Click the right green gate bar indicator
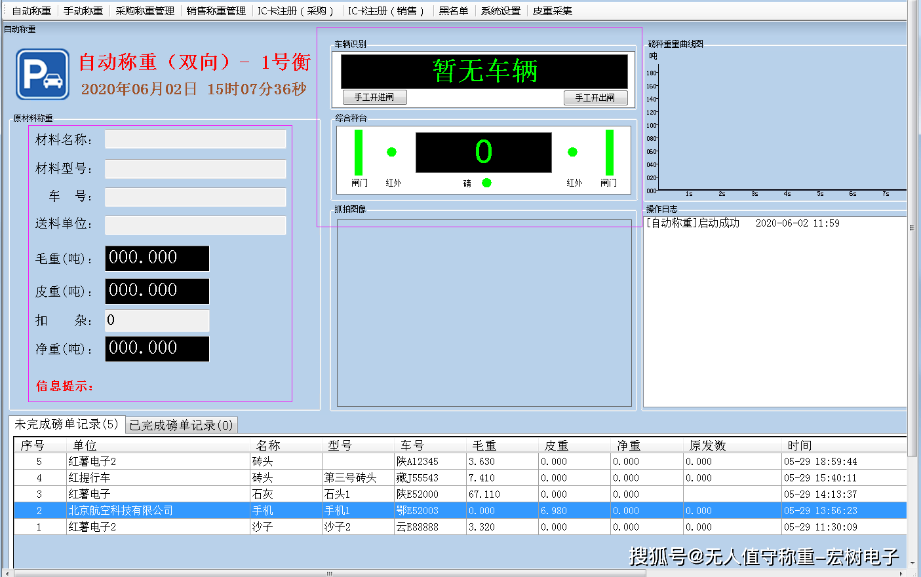The width and height of the screenshot is (921, 577). pos(610,152)
